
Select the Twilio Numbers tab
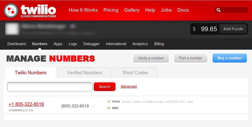point(31,72)
